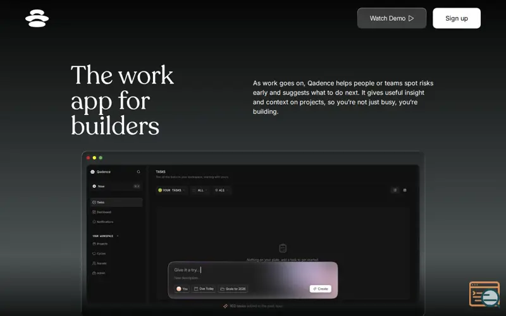Click the You assignee chip
The width and height of the screenshot is (506, 316).
tap(182, 289)
